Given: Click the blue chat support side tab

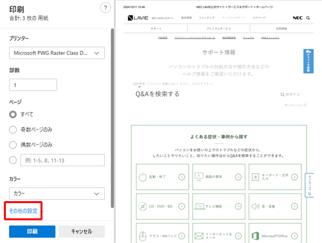Looking at the screenshot, I should click(308, 61).
